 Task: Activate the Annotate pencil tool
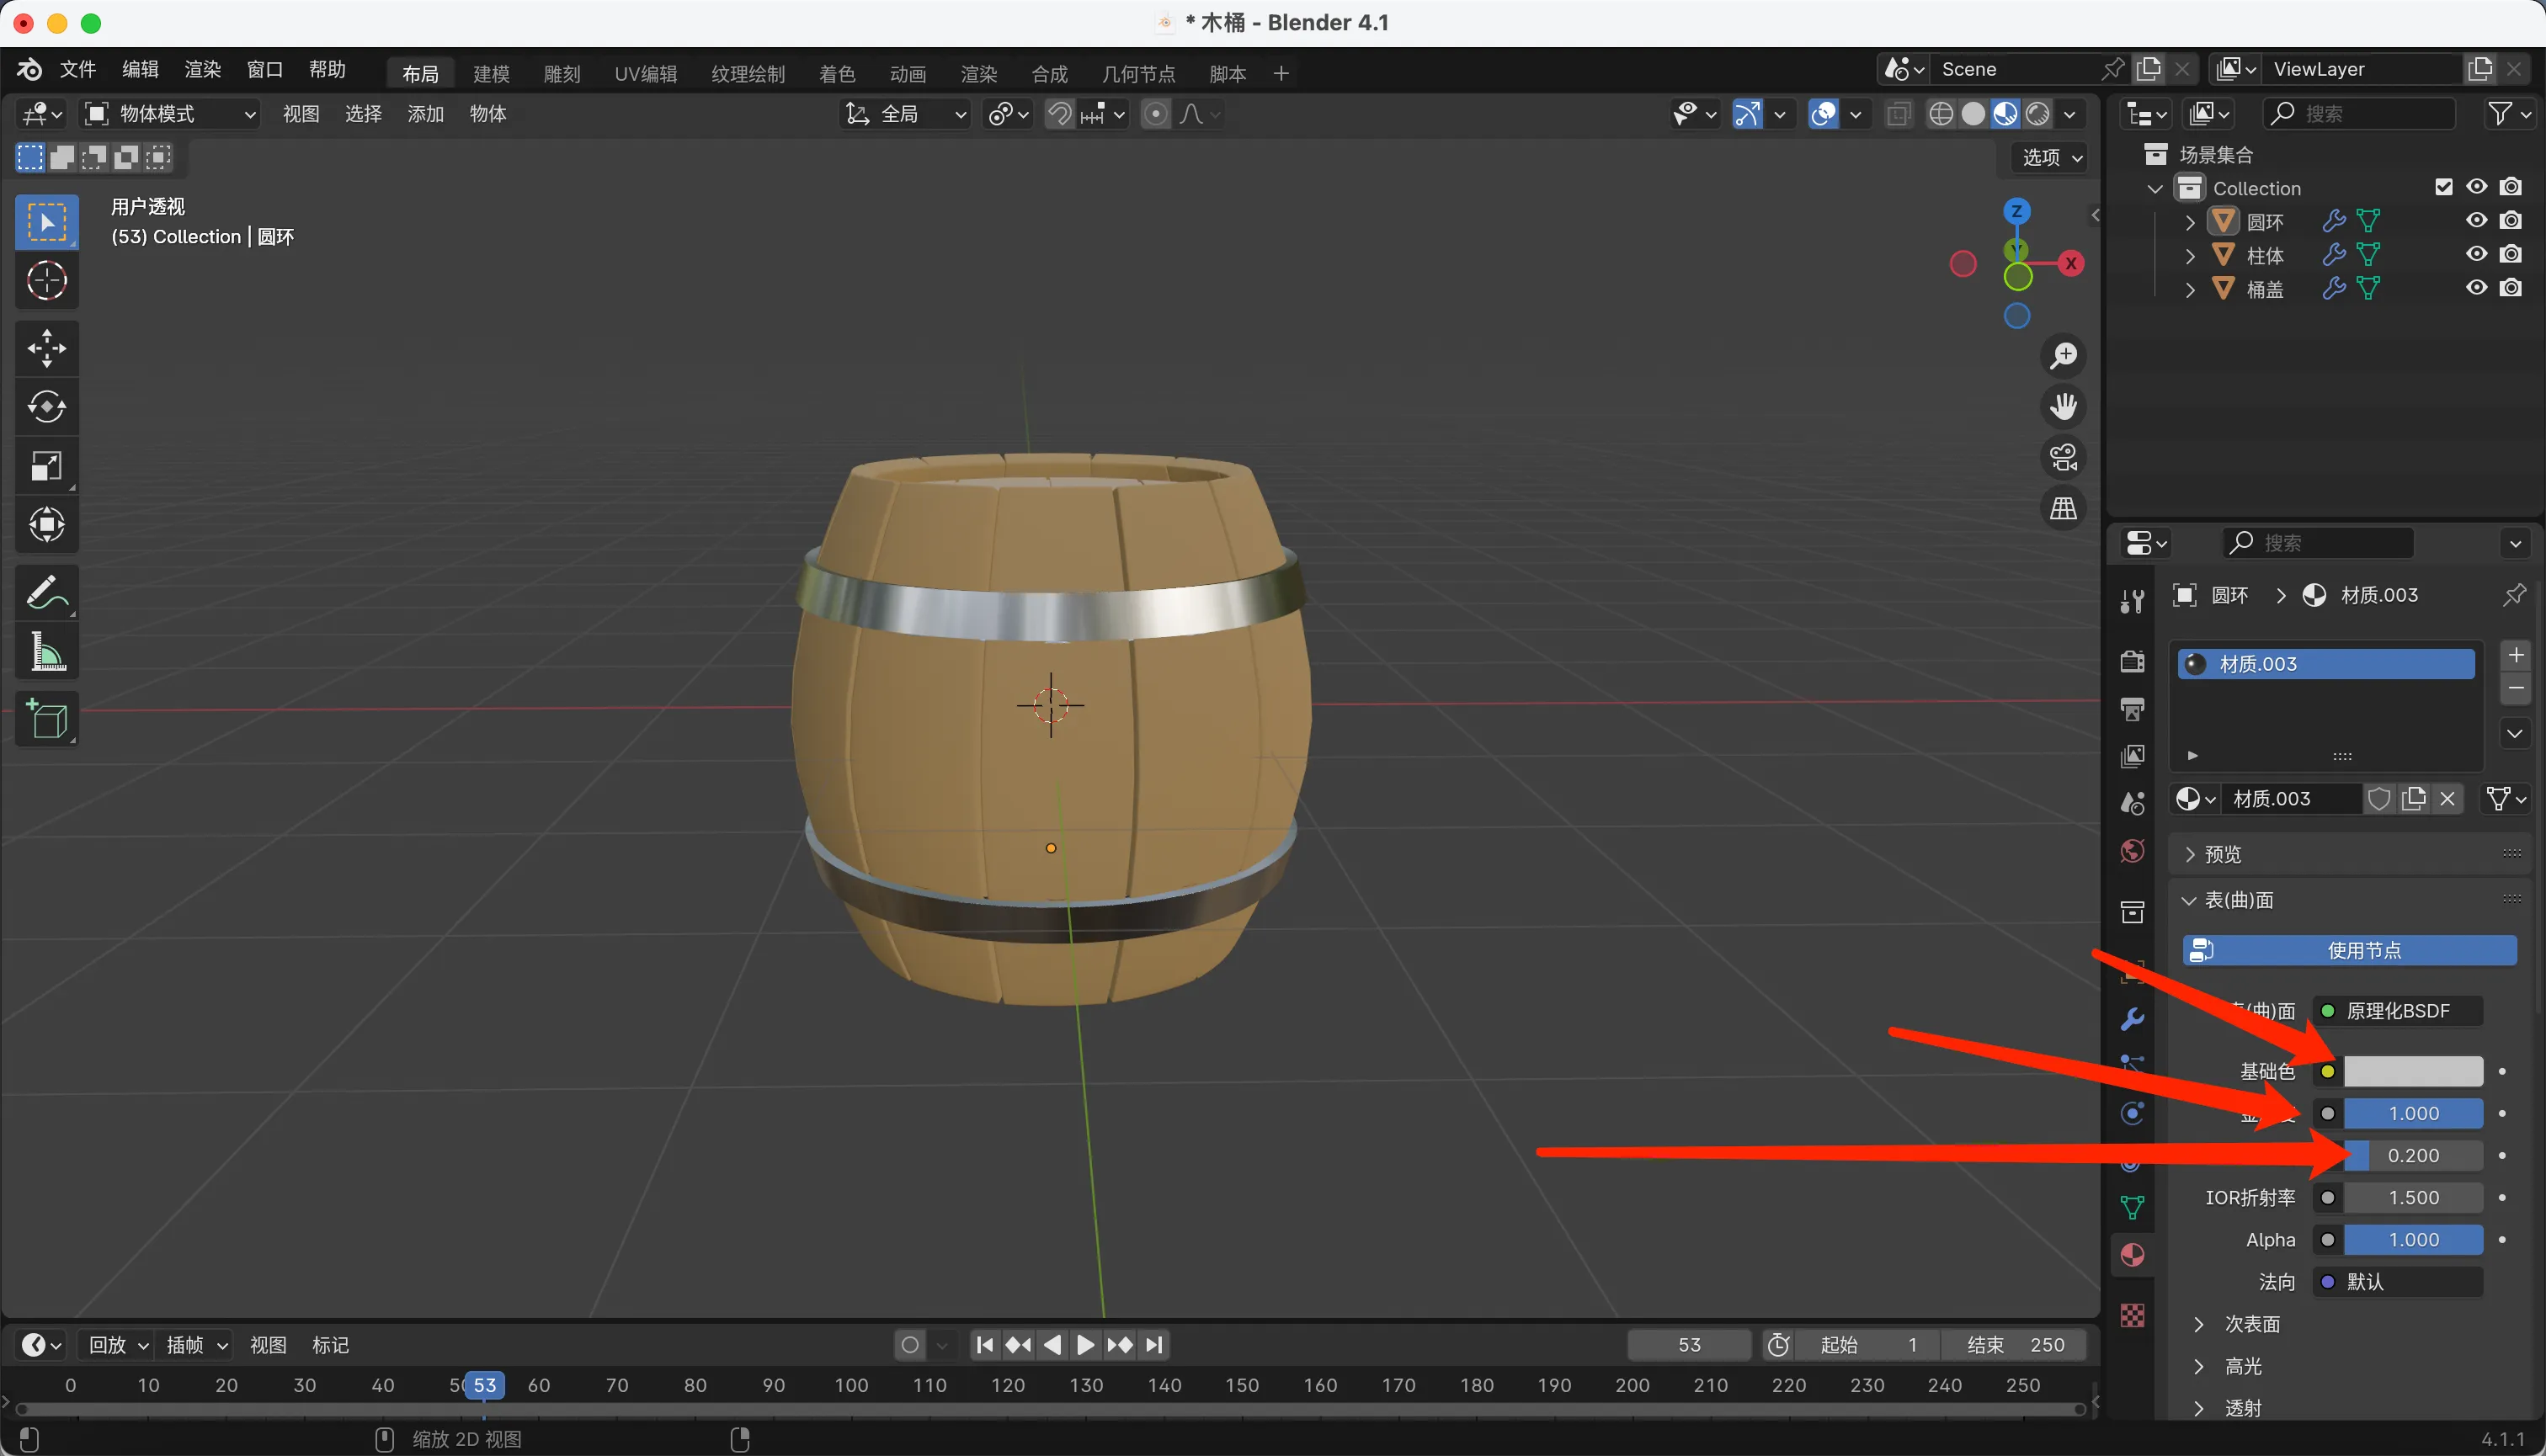pyautogui.click(x=46, y=592)
